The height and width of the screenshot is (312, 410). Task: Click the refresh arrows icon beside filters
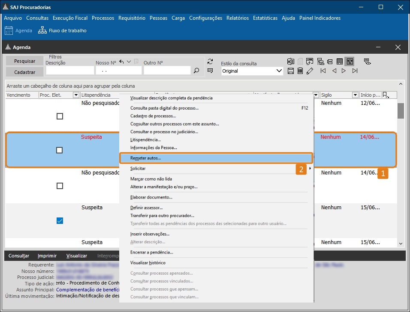[210, 61]
